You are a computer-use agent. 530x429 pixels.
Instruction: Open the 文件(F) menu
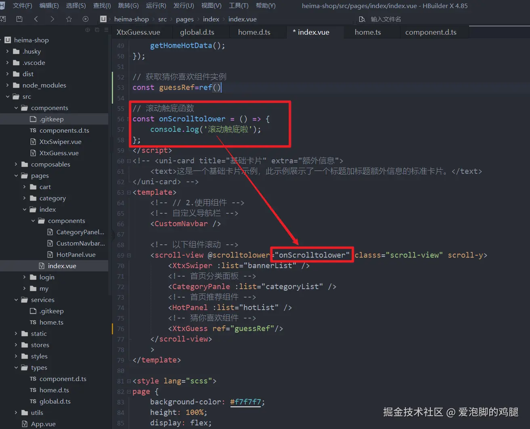click(22, 6)
